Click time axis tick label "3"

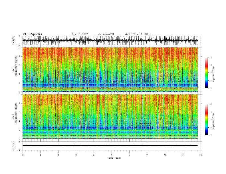(76, 155)
